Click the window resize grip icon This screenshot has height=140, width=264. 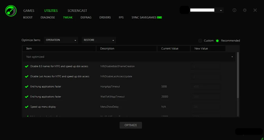pos(262,138)
